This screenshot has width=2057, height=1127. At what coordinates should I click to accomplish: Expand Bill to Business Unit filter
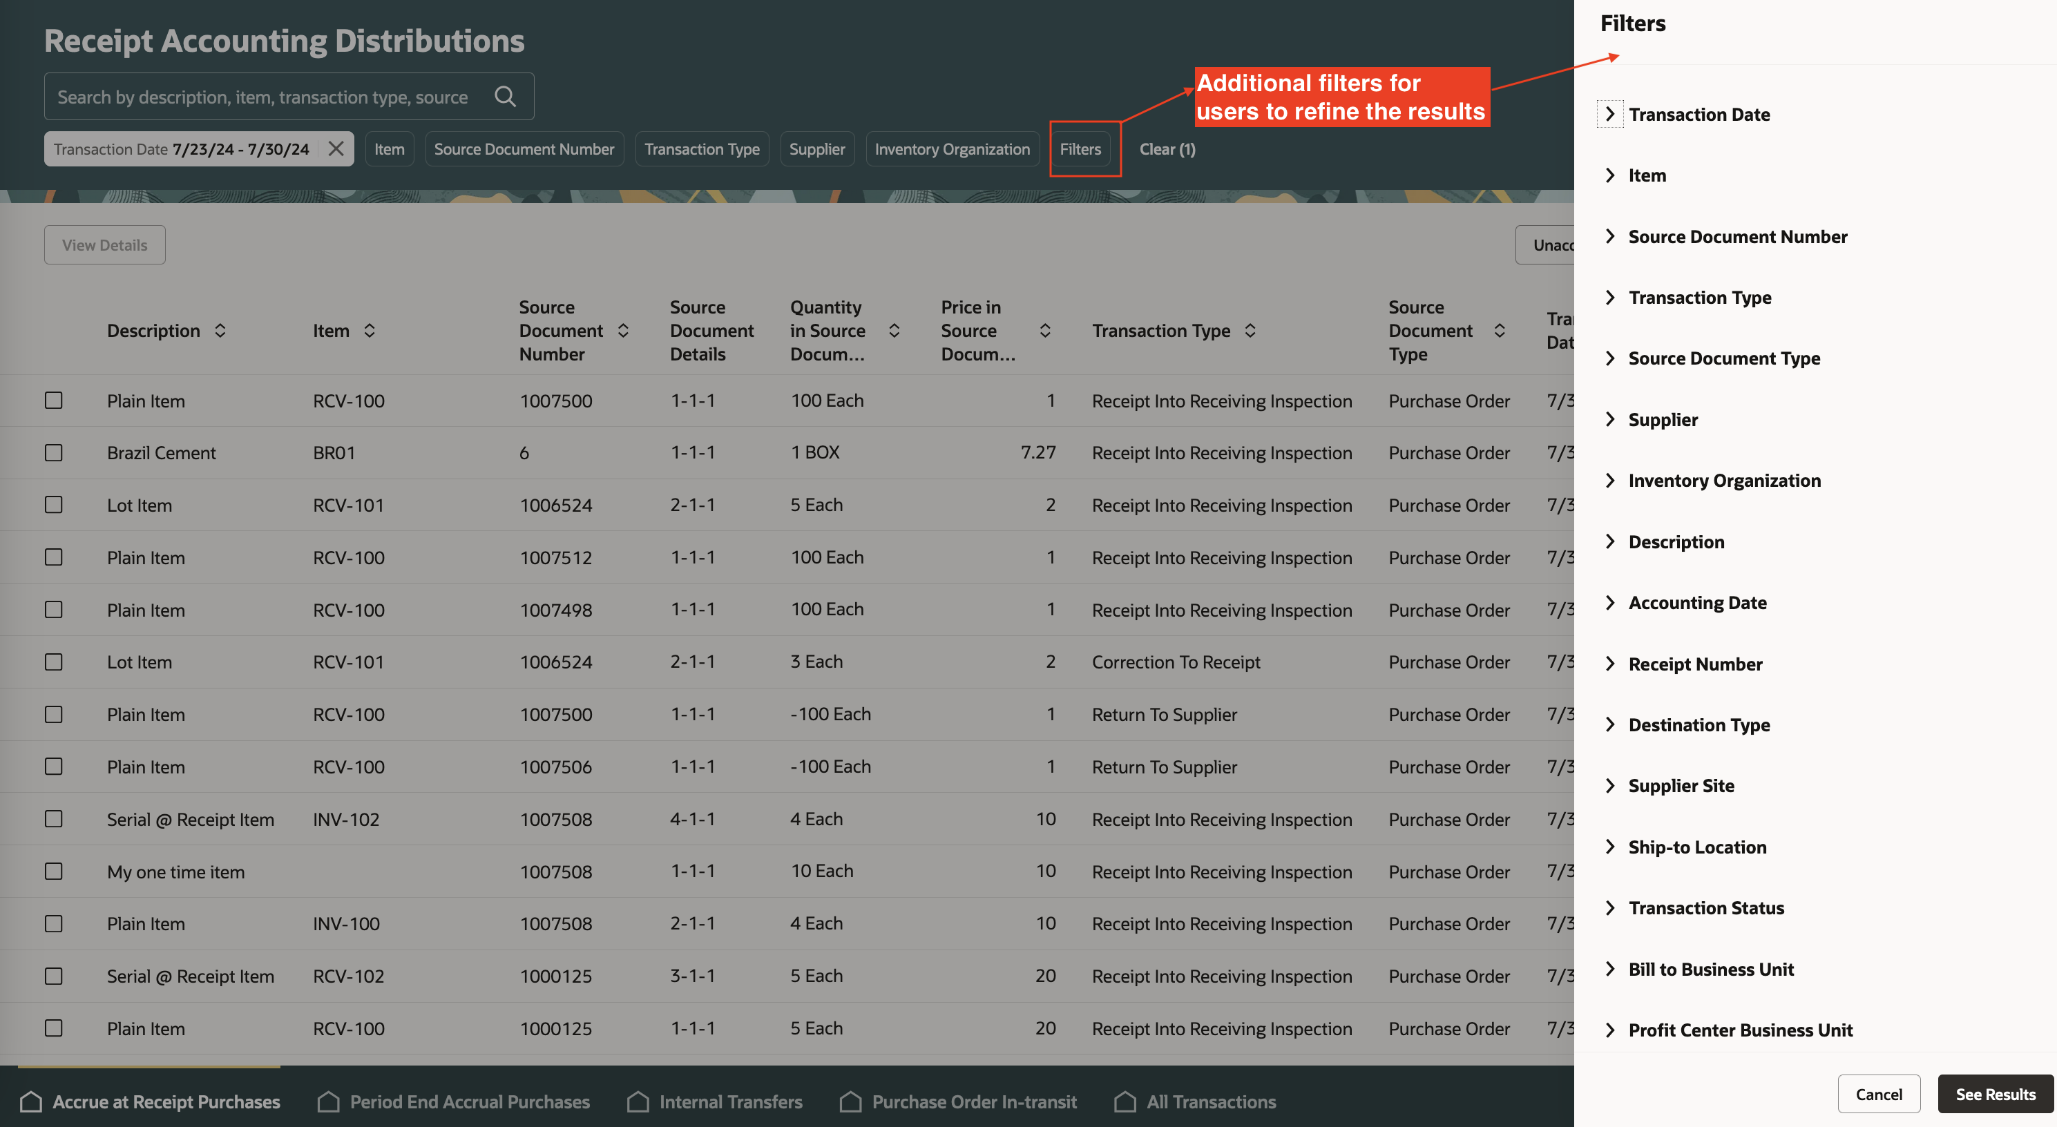pos(1610,969)
